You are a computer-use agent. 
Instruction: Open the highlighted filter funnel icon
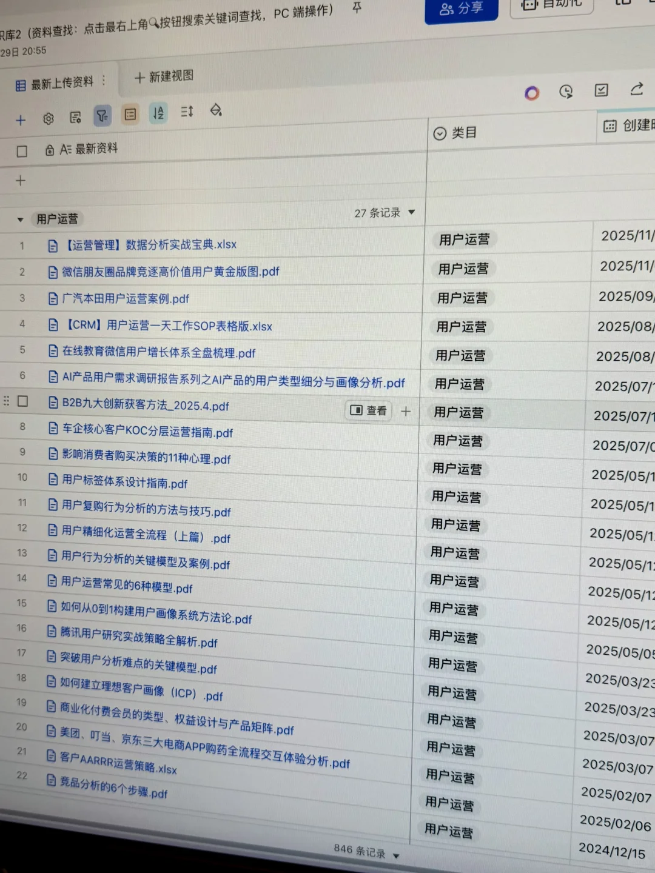(x=102, y=115)
